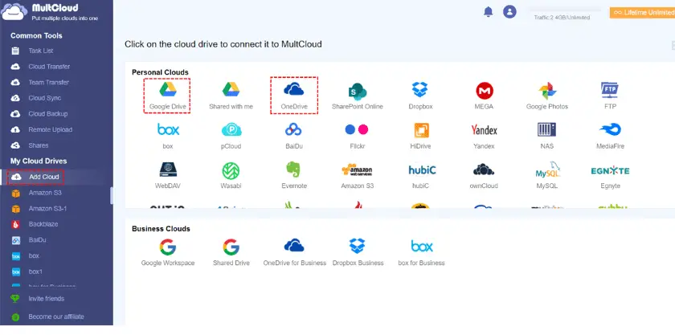Open the notifications bell
Viewport: 675px width, 335px height.
coord(489,11)
